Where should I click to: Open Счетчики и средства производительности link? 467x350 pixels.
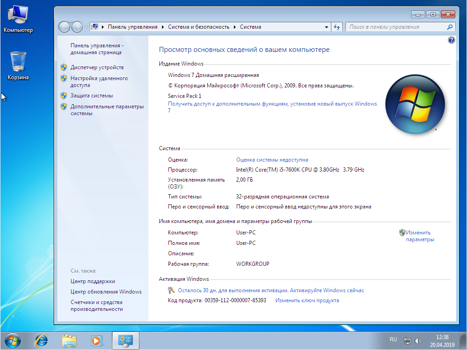tap(96, 305)
